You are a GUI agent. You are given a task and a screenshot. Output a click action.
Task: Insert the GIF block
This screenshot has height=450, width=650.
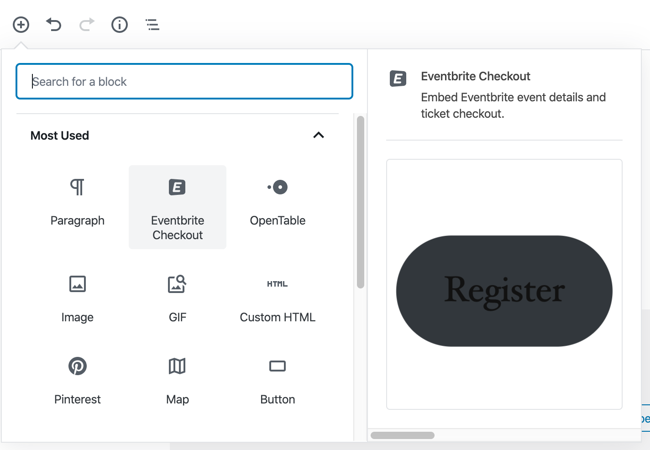(x=178, y=298)
